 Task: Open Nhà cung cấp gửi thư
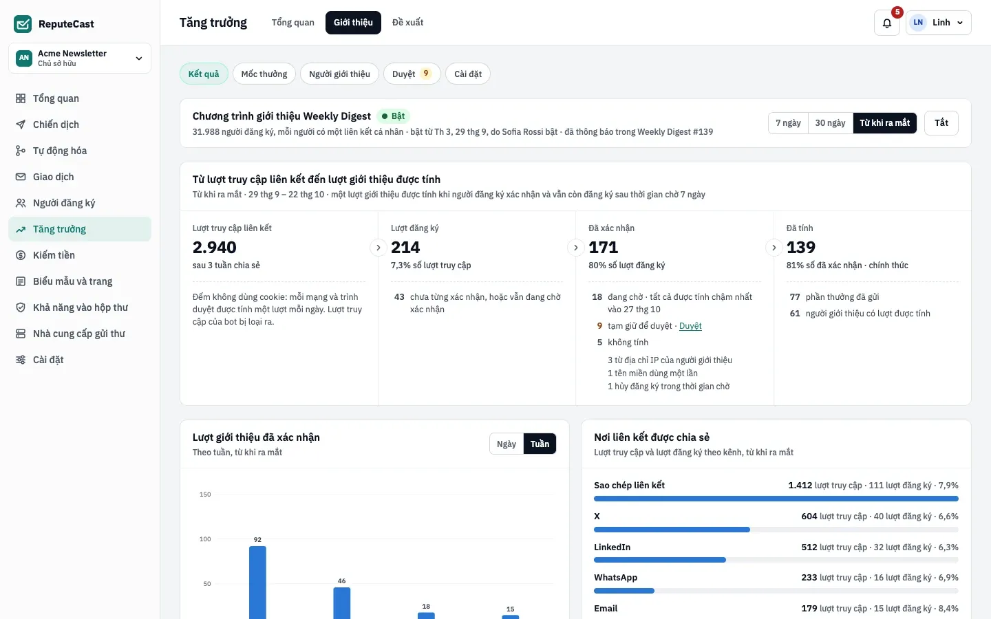[x=80, y=334]
